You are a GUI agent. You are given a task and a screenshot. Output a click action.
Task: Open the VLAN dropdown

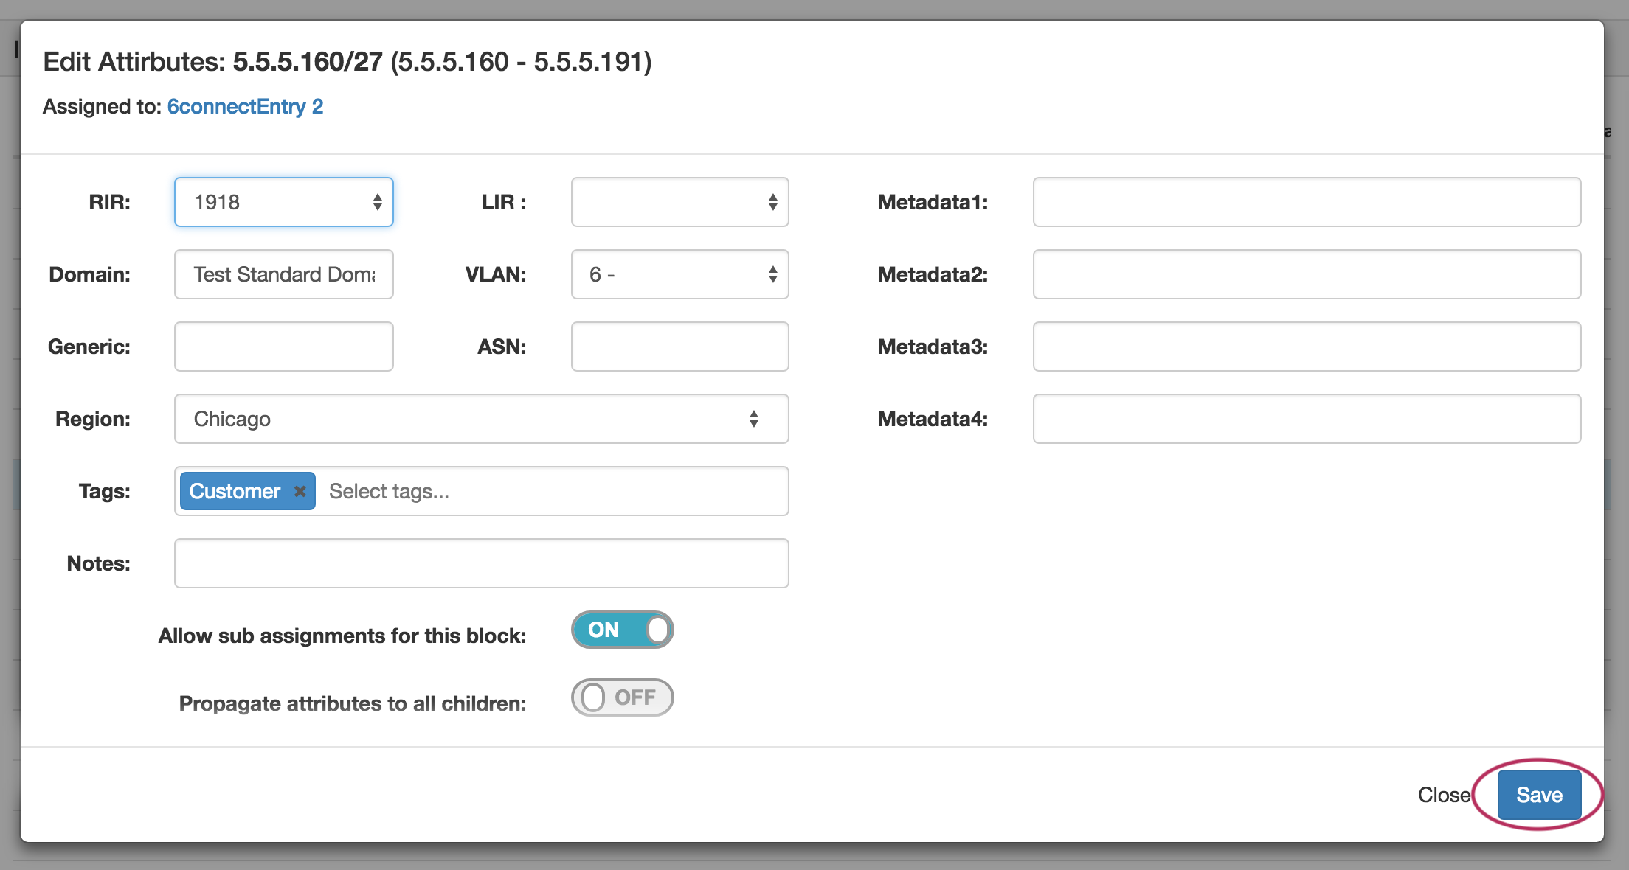click(x=679, y=274)
